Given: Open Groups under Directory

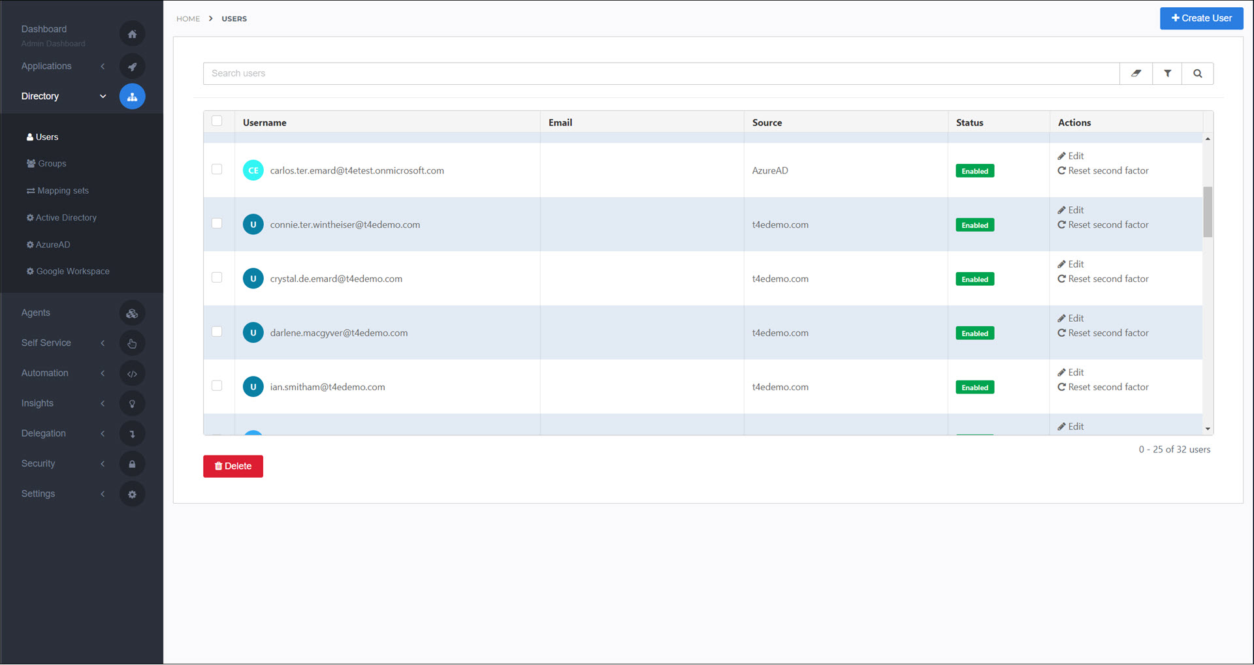Looking at the screenshot, I should point(46,164).
